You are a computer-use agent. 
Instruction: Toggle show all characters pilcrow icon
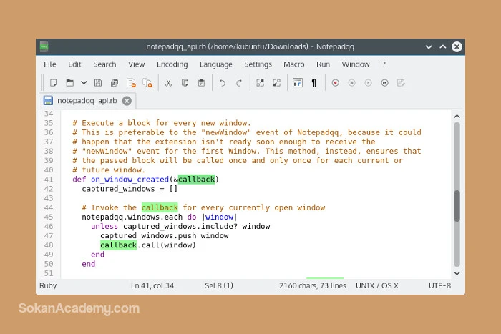click(x=313, y=83)
